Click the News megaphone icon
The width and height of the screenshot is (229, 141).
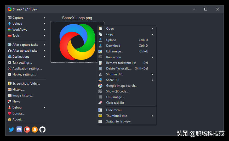10,101
